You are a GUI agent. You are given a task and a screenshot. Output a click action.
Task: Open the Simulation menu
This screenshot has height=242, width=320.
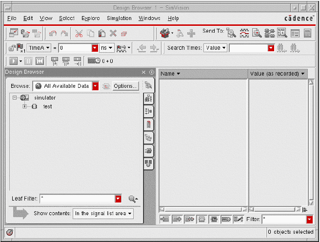click(x=119, y=18)
